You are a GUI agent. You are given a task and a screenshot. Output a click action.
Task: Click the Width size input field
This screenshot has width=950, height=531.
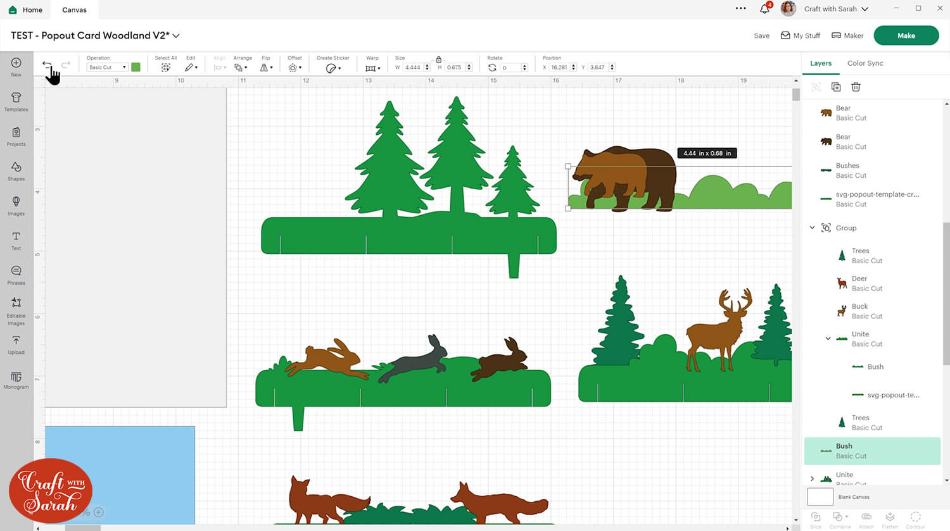pyautogui.click(x=413, y=67)
